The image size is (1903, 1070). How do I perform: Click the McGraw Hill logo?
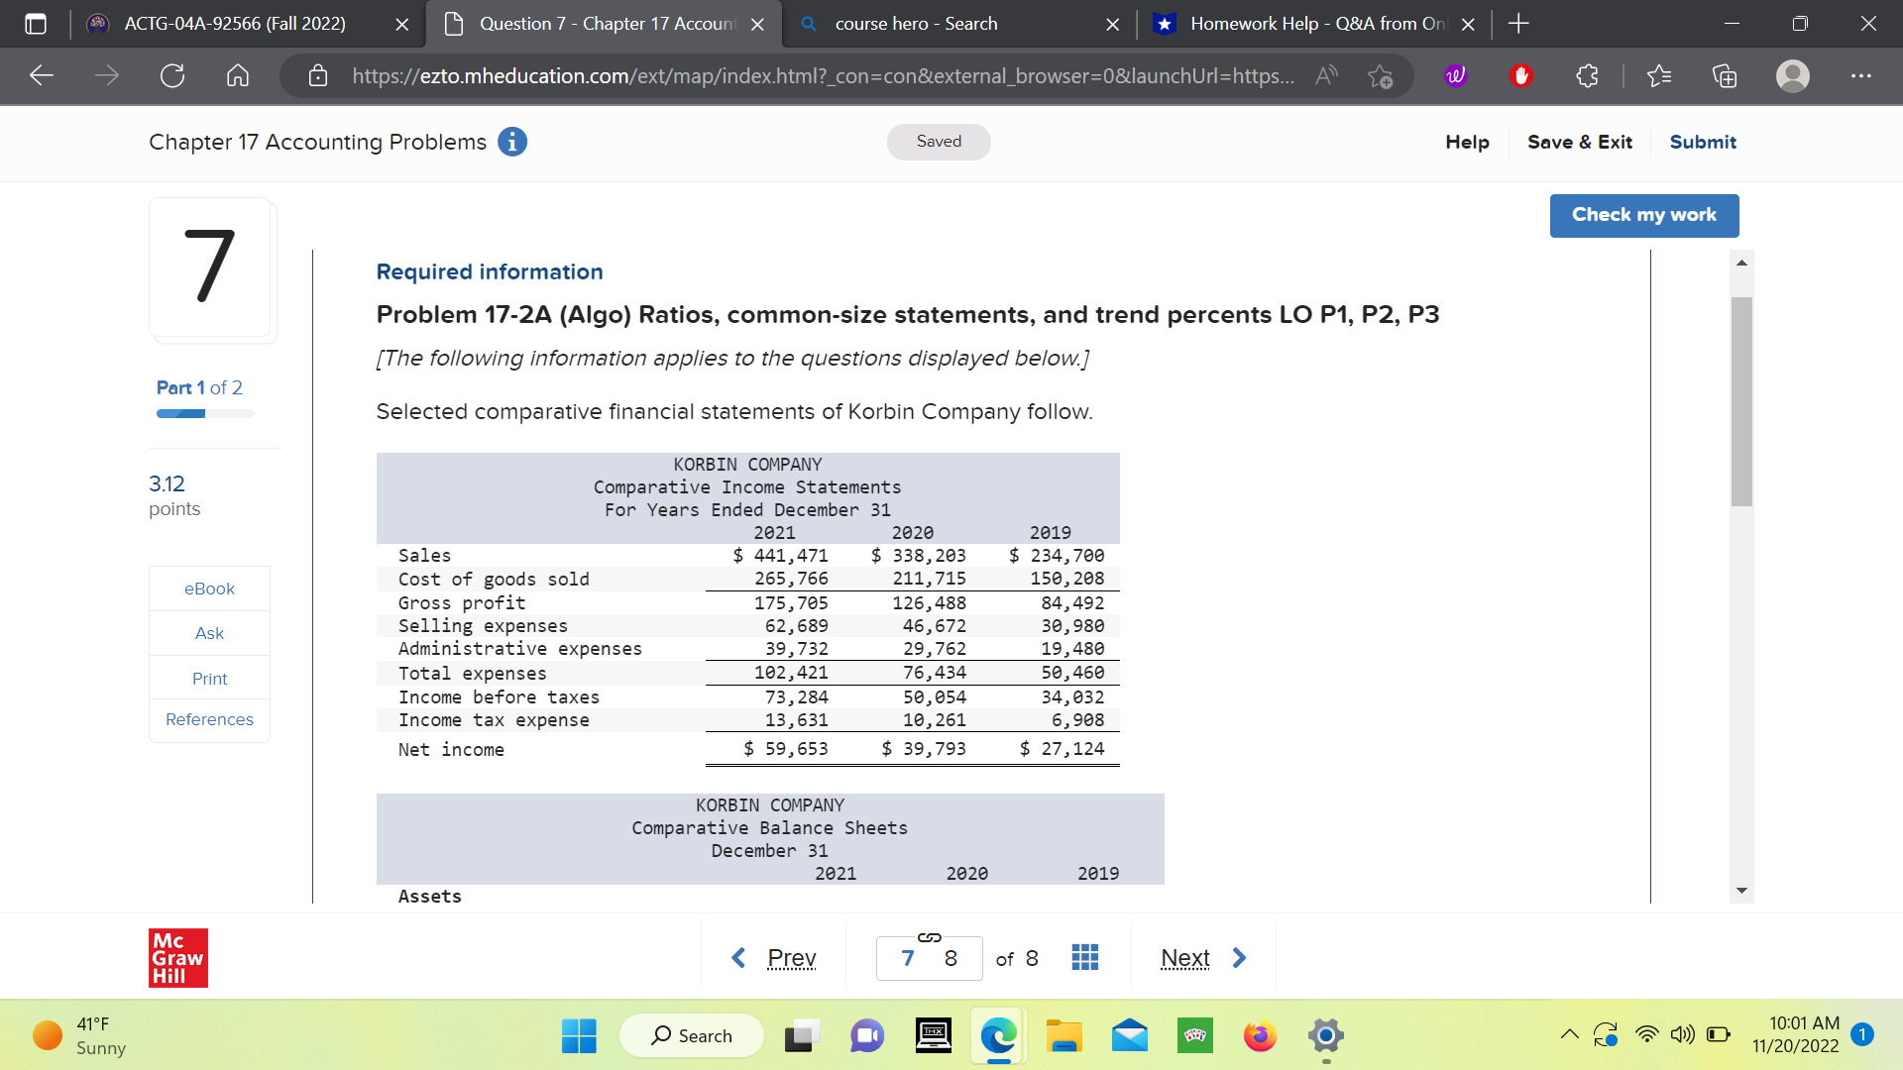(178, 957)
